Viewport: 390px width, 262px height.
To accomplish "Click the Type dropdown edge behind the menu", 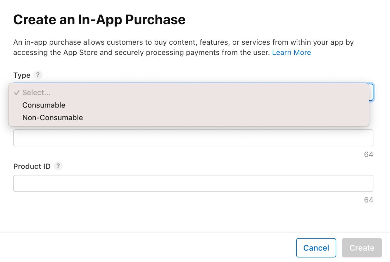I will coord(371,92).
